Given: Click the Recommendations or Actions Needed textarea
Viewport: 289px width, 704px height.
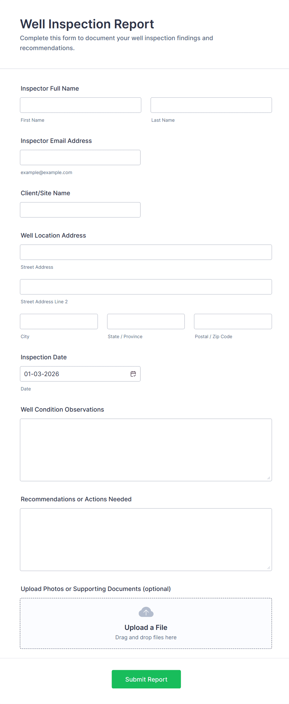Looking at the screenshot, I should pos(146,539).
